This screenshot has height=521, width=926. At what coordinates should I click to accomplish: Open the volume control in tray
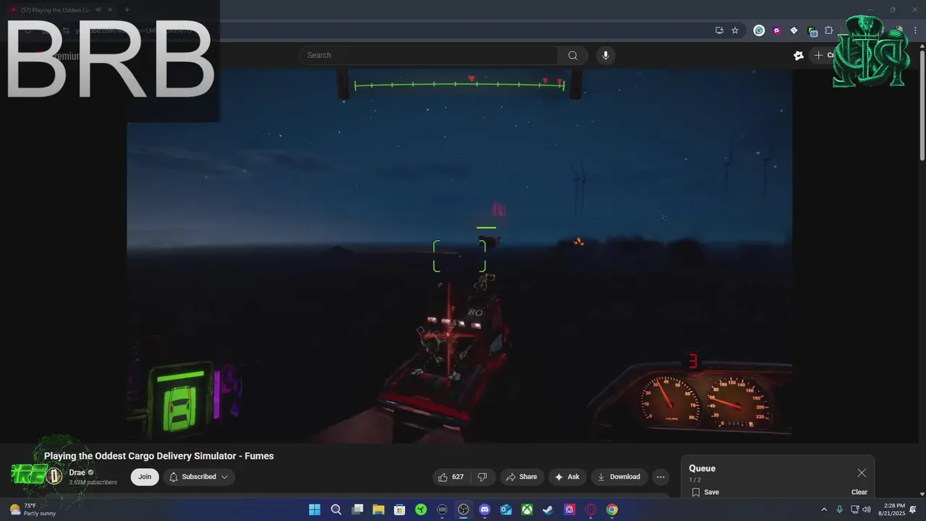pyautogui.click(x=867, y=509)
